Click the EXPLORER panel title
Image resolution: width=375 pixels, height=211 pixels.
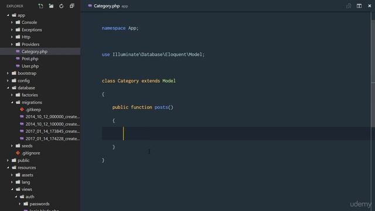pyautogui.click(x=15, y=6)
